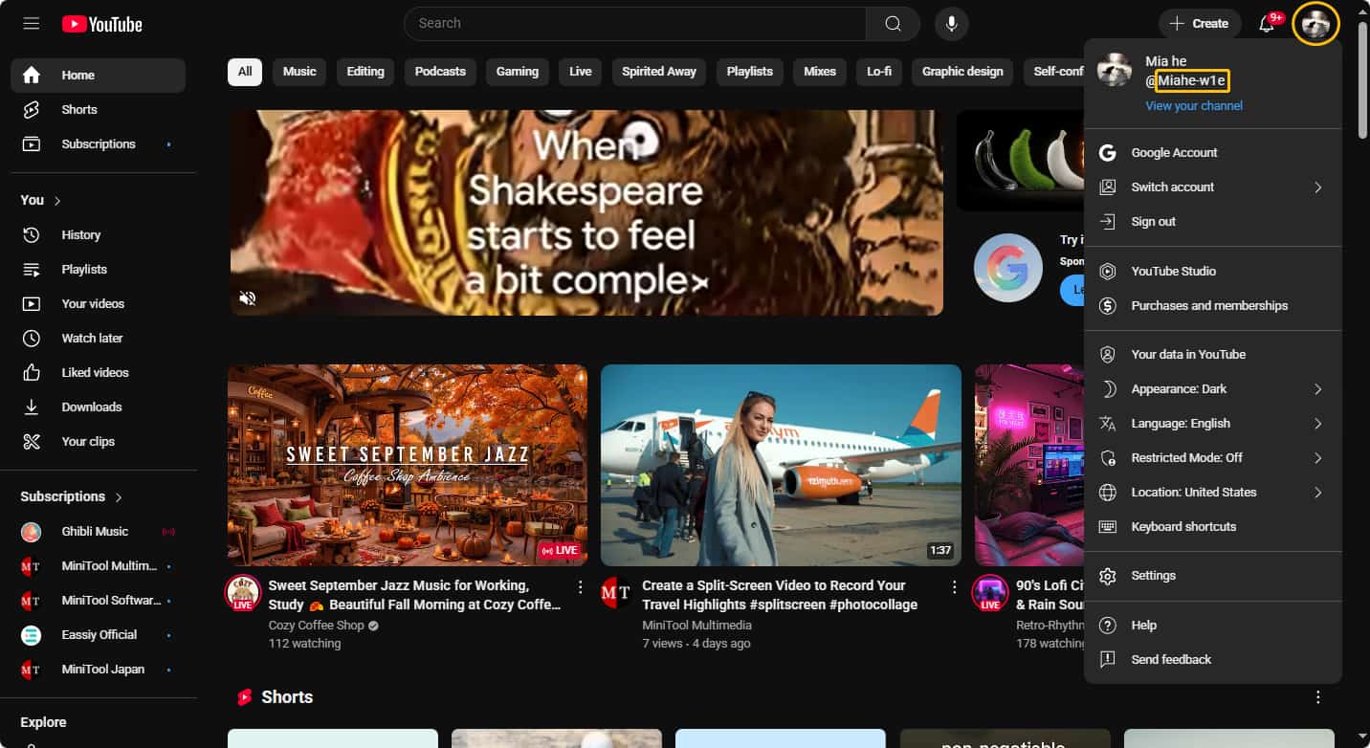Screen dimensions: 1370x748
Task: Open Purchases and memberships
Action: coord(1213,305)
